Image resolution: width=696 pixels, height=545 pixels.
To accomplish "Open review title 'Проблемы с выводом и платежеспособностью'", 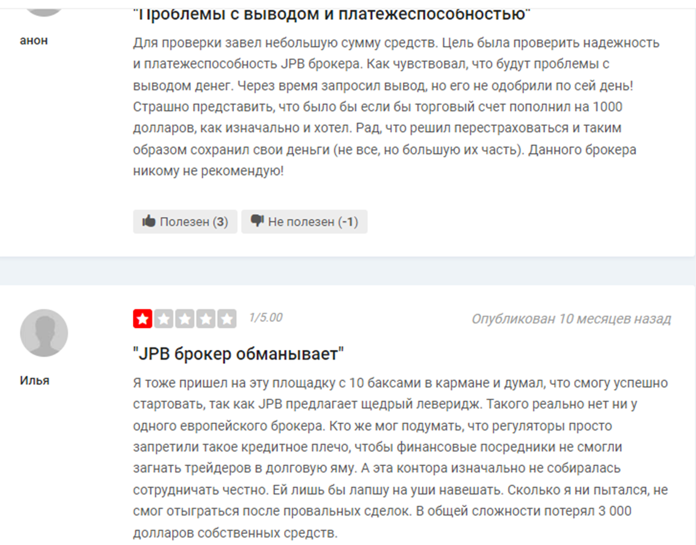I will coord(332,13).
